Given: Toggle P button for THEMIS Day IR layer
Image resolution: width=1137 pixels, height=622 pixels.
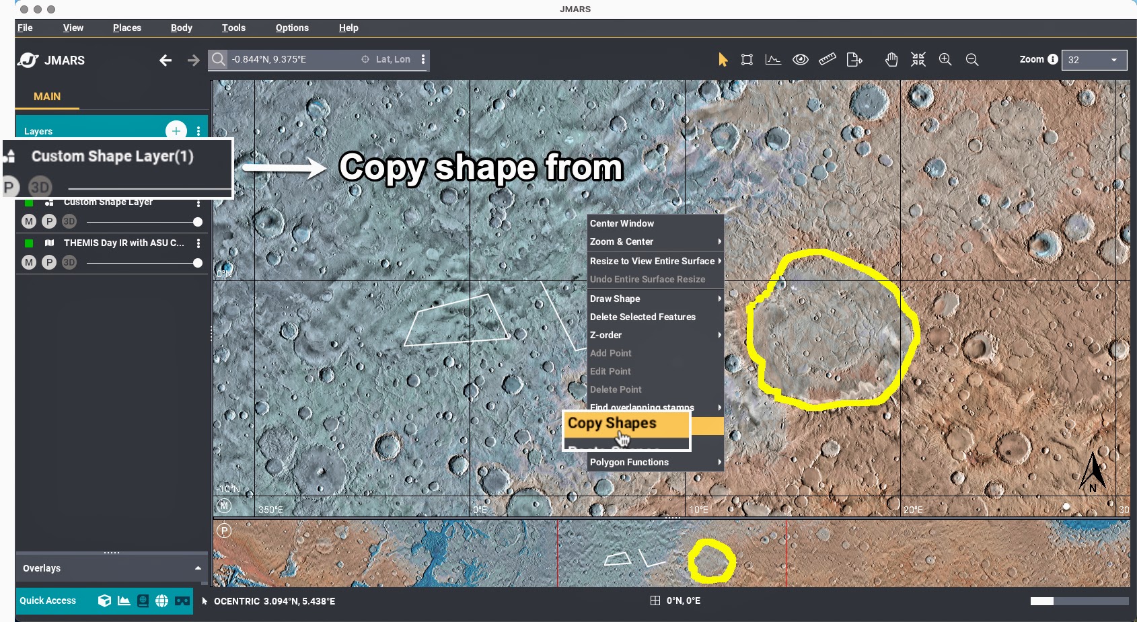Looking at the screenshot, I should (49, 262).
